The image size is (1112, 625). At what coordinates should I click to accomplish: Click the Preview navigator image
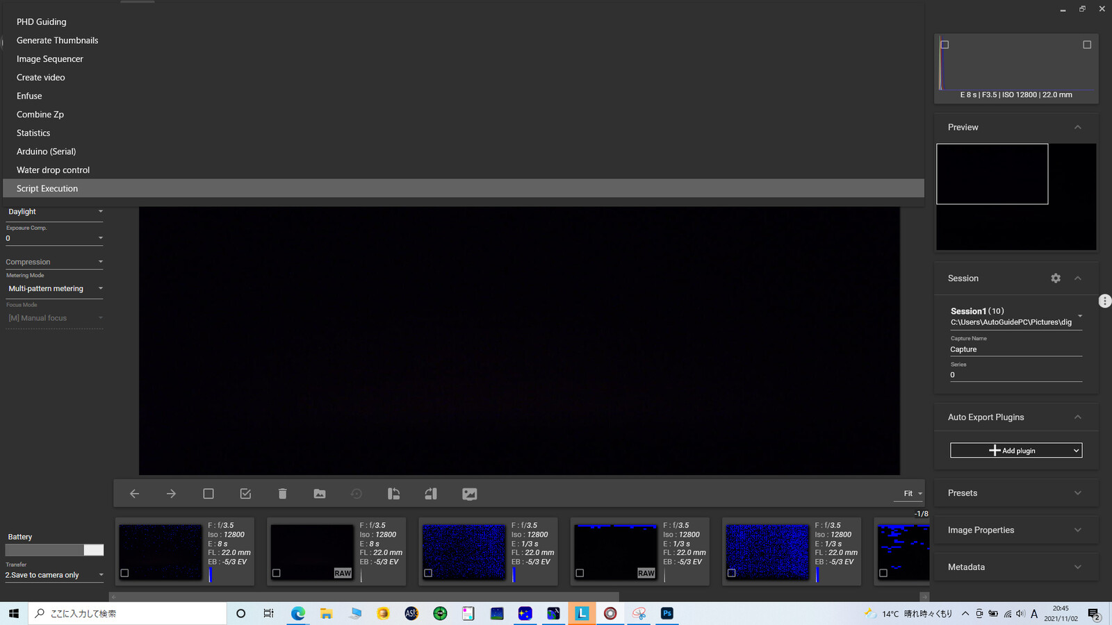coord(1016,197)
